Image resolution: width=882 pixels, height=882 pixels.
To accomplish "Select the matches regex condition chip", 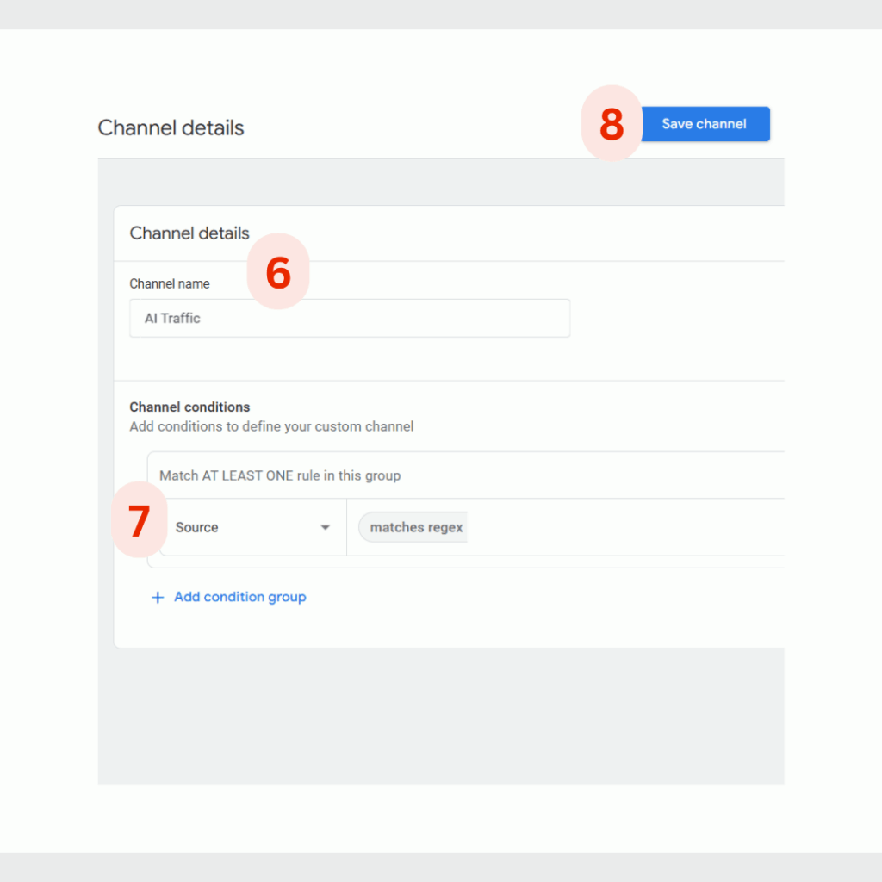I will tap(413, 527).
